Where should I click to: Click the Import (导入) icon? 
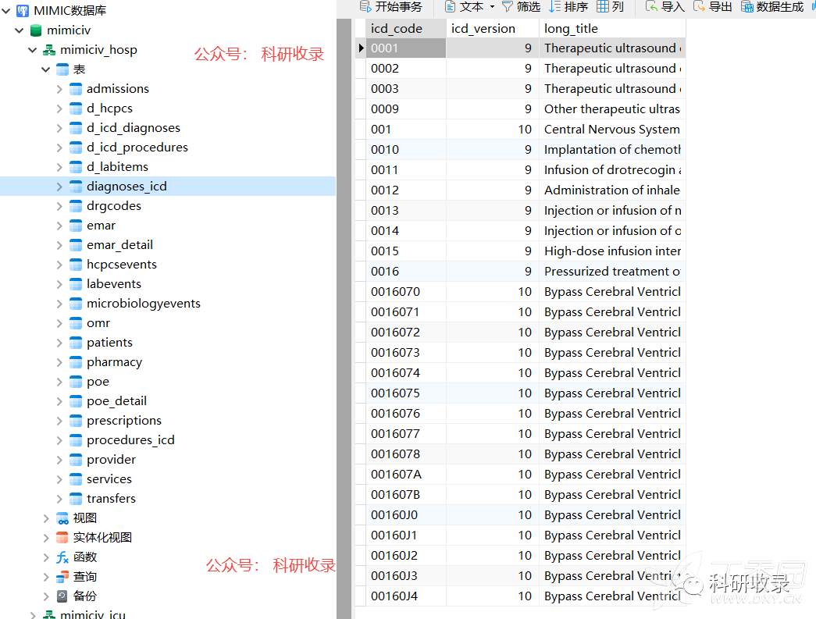pyautogui.click(x=651, y=7)
